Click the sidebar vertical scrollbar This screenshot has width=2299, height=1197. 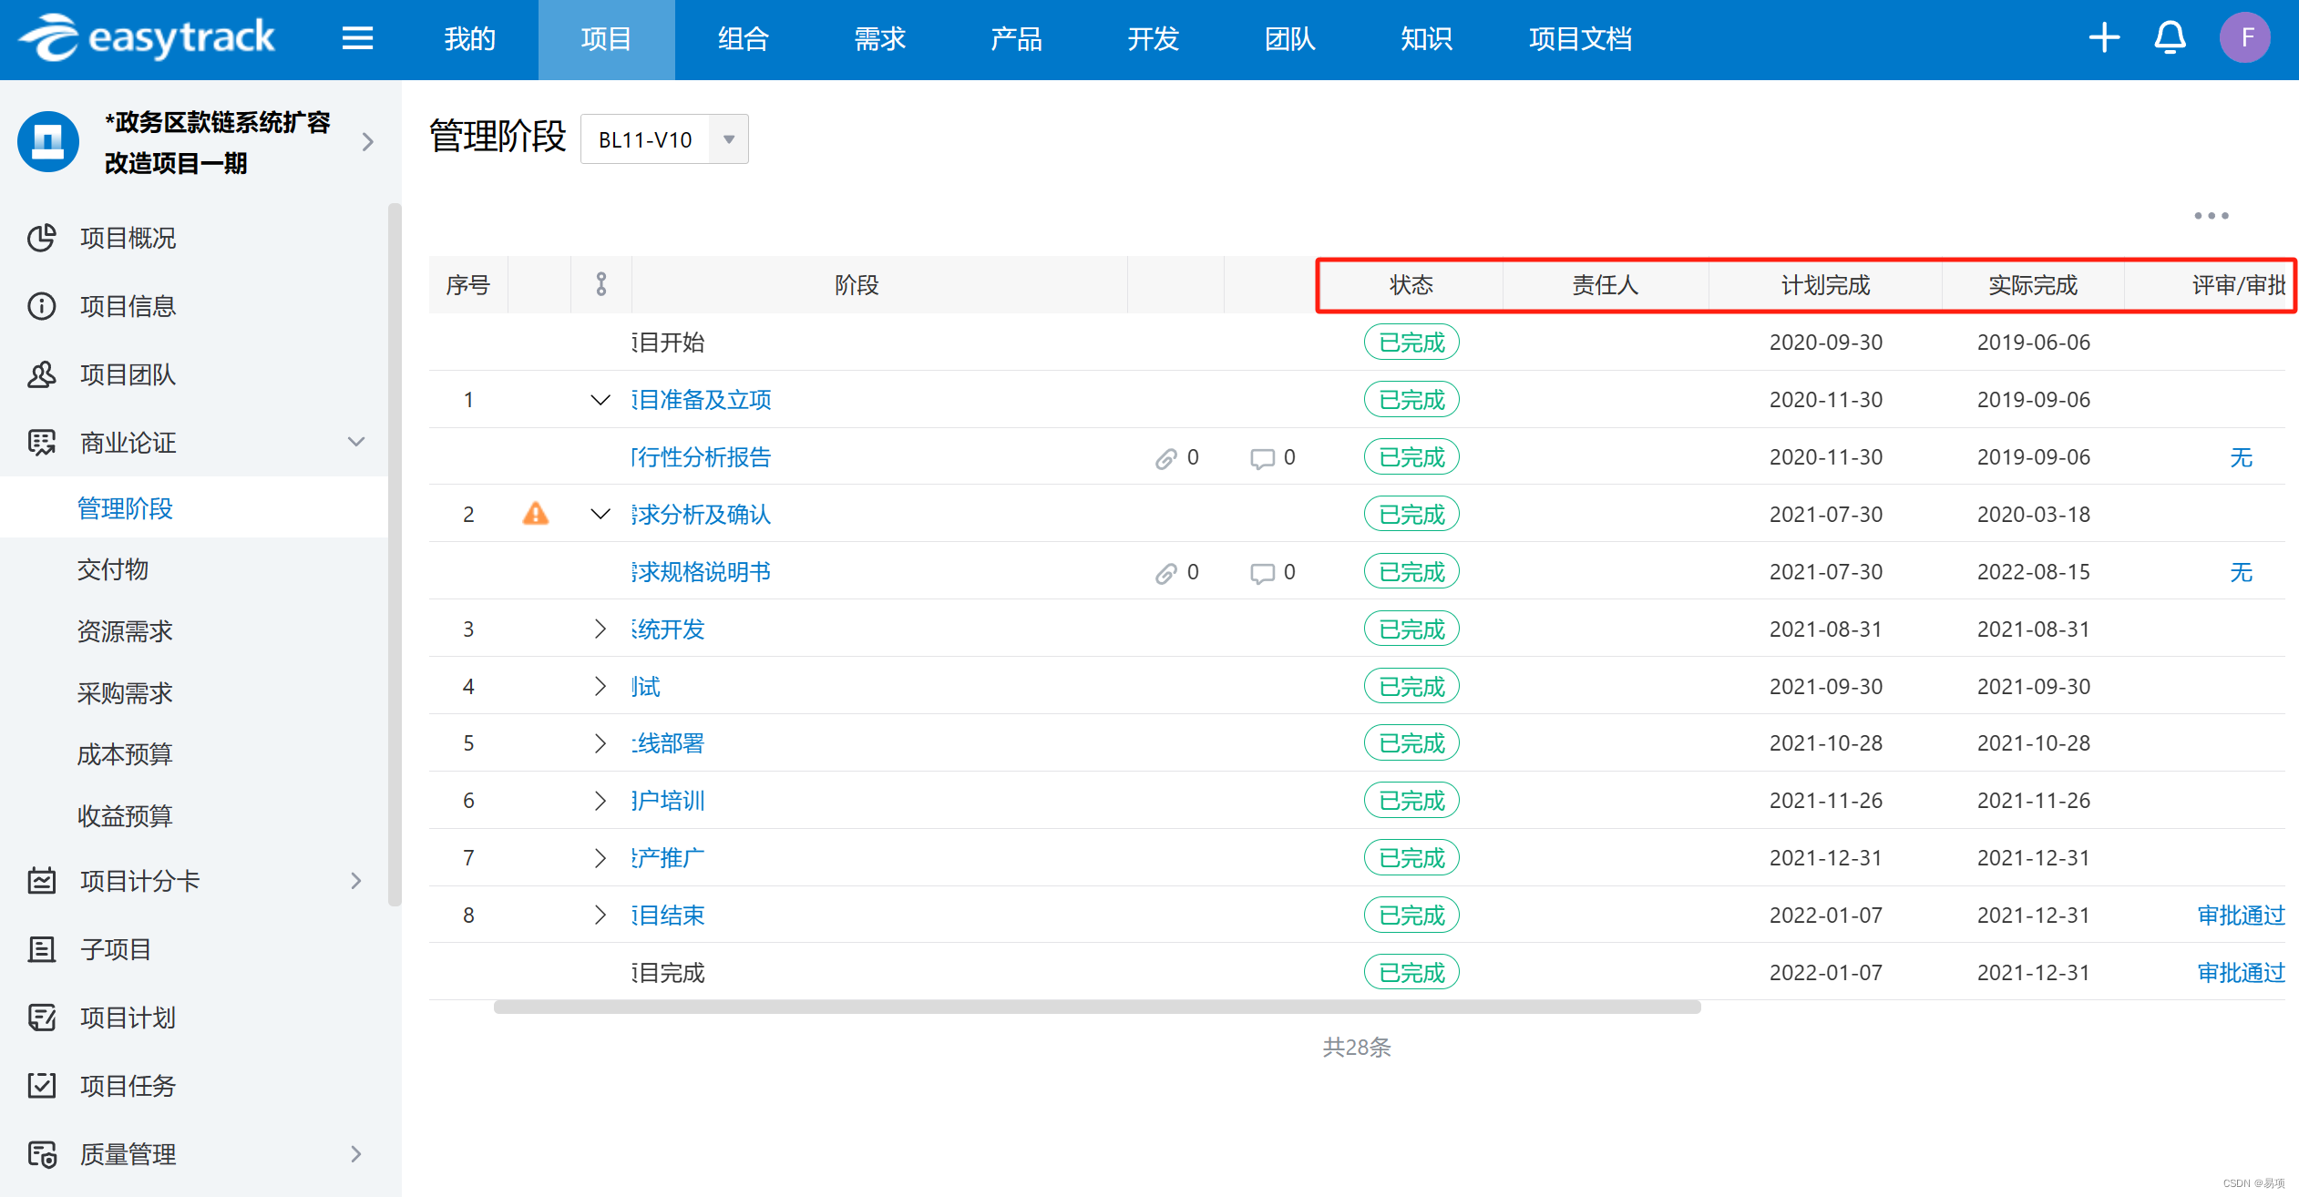click(395, 554)
